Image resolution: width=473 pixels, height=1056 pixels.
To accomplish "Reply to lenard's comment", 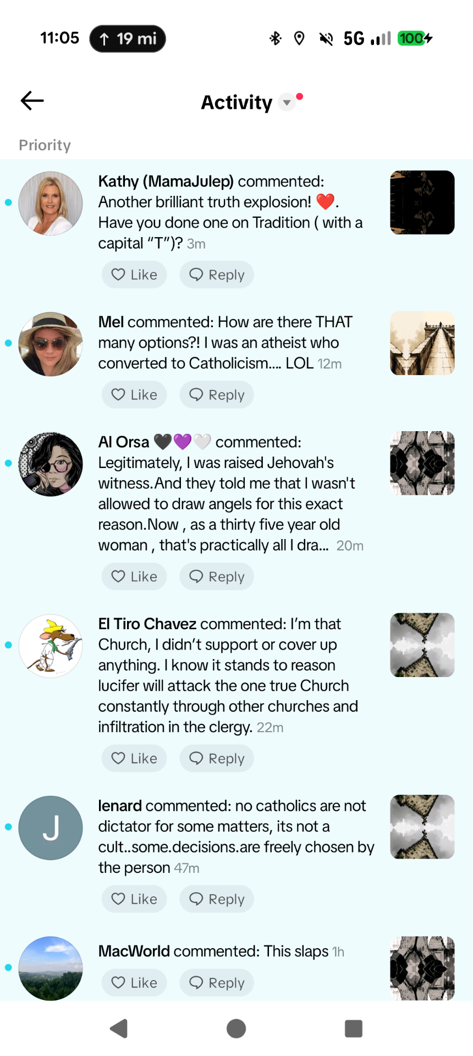I will [217, 899].
